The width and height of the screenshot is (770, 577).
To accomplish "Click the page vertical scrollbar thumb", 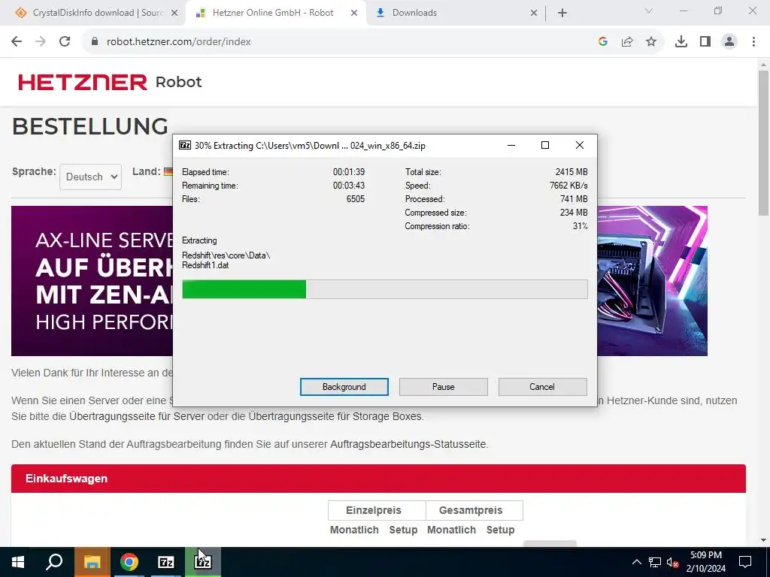I will point(763,143).
